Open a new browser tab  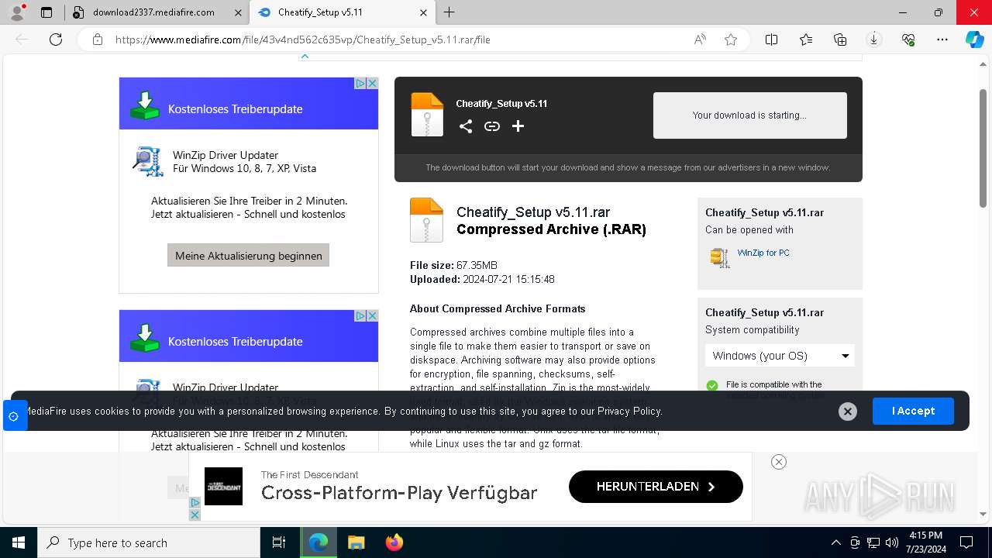449,12
